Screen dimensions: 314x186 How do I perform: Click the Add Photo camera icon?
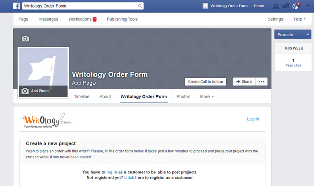point(25,91)
